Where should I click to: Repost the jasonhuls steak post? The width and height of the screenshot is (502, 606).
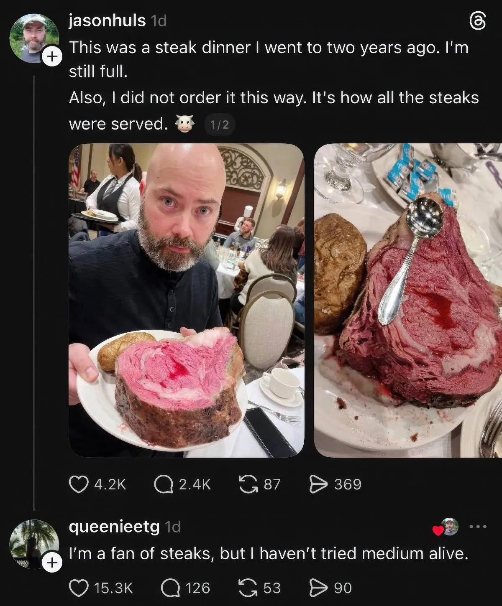248,484
